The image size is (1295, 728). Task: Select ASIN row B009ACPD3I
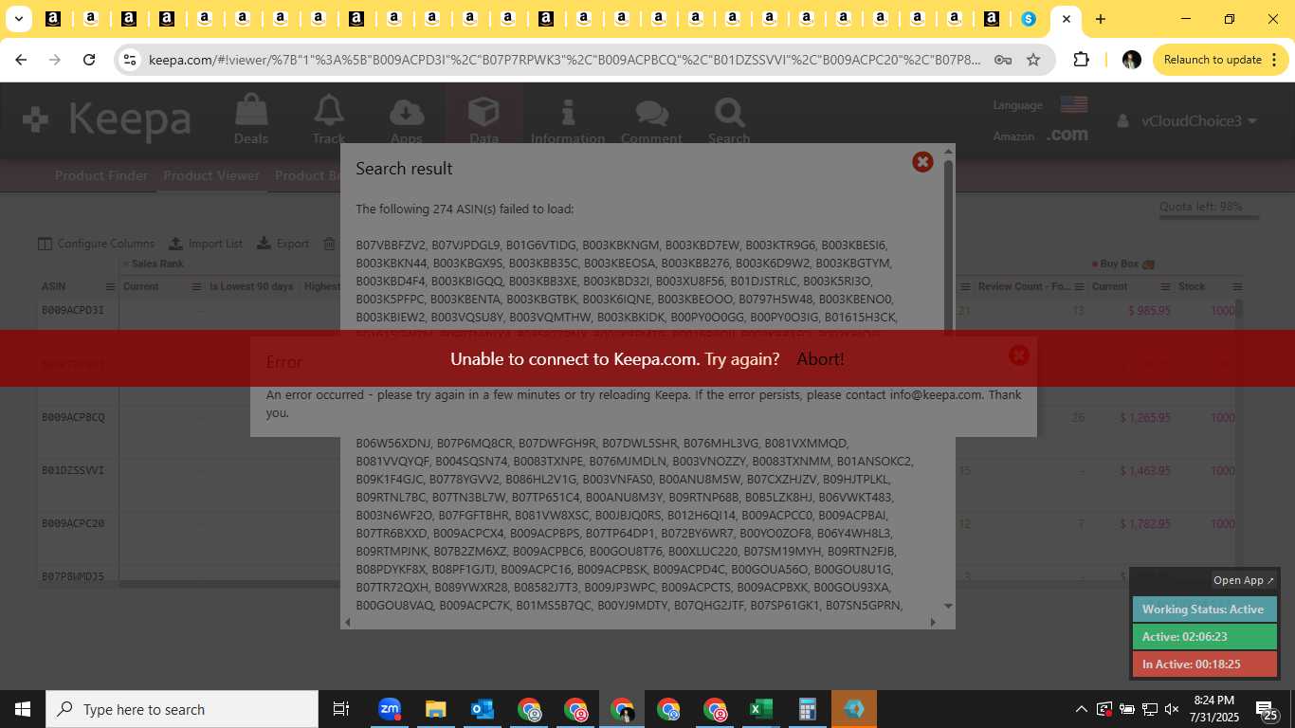coord(73,310)
